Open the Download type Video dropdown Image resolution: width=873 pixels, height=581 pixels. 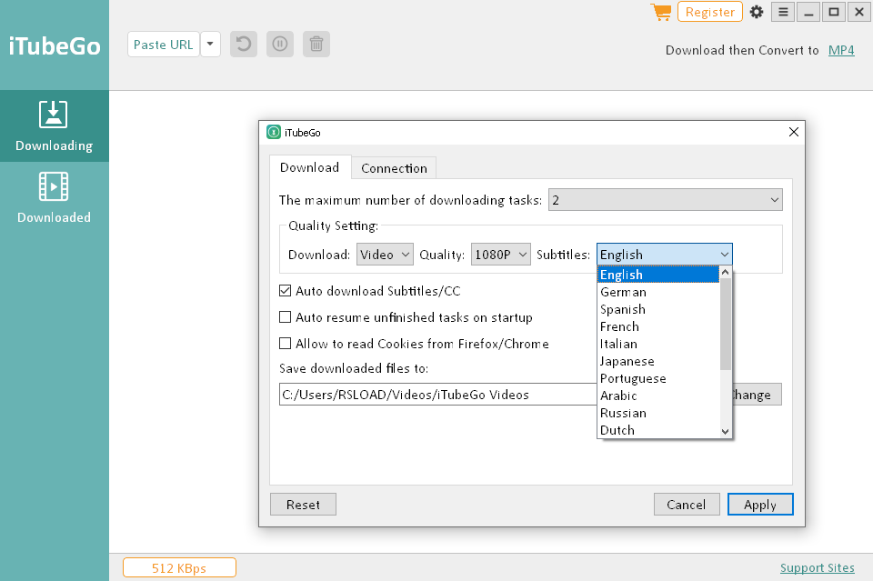coord(385,255)
